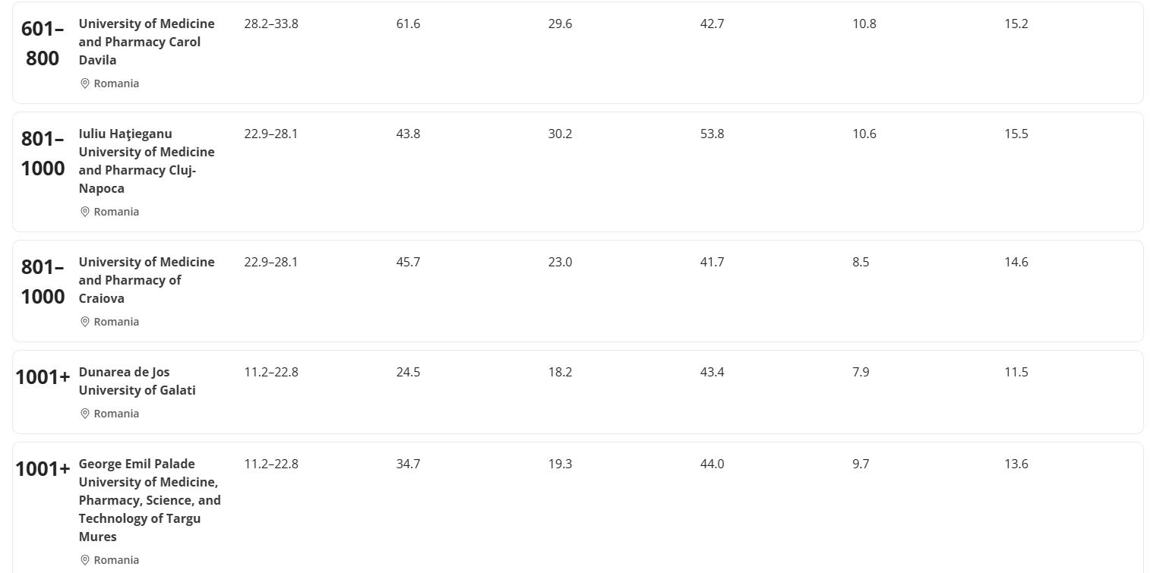Click Romania label under Carol Davila university
This screenshot has height=573, width=1150.
(116, 83)
